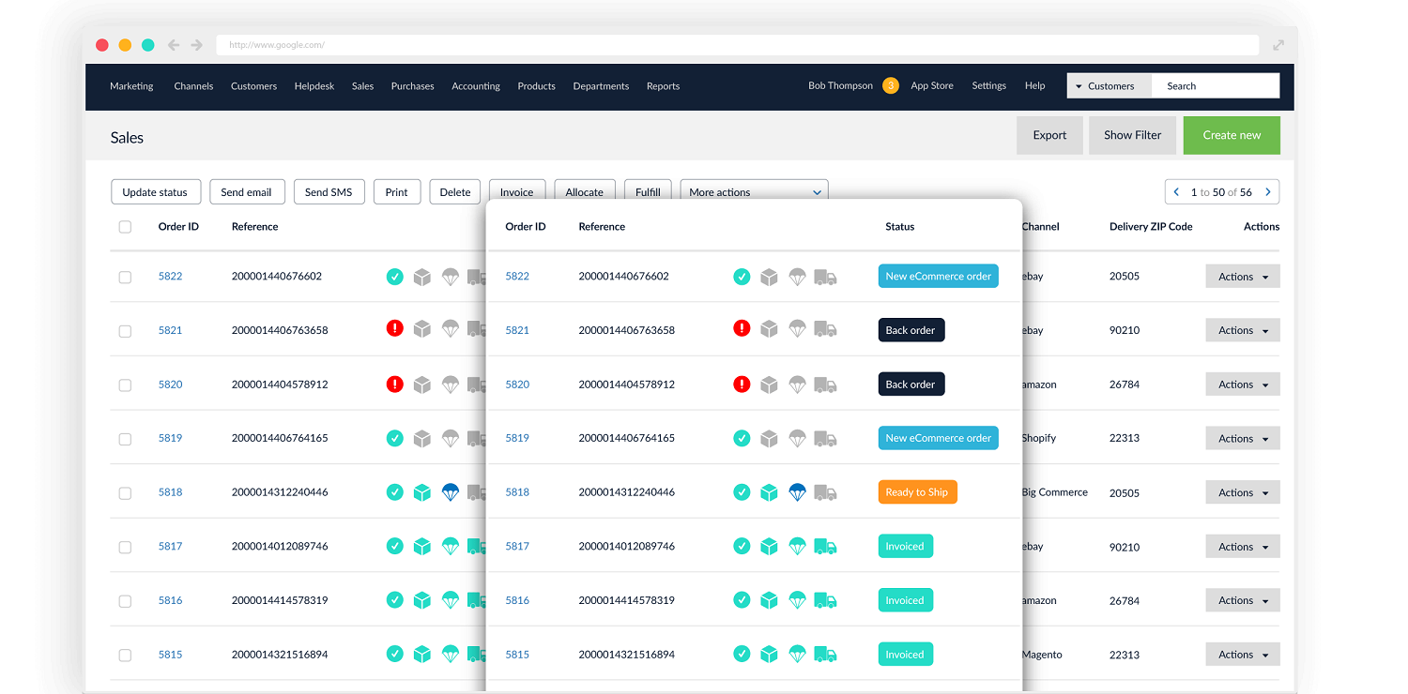Go to next page using right arrow
Viewport: 1408px width, 694px height.
[1267, 192]
